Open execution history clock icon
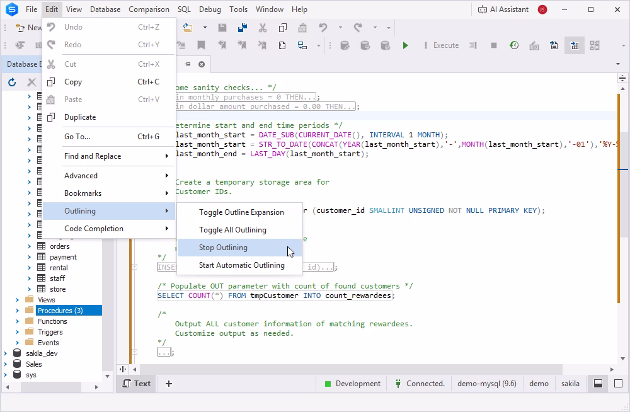 (514, 45)
